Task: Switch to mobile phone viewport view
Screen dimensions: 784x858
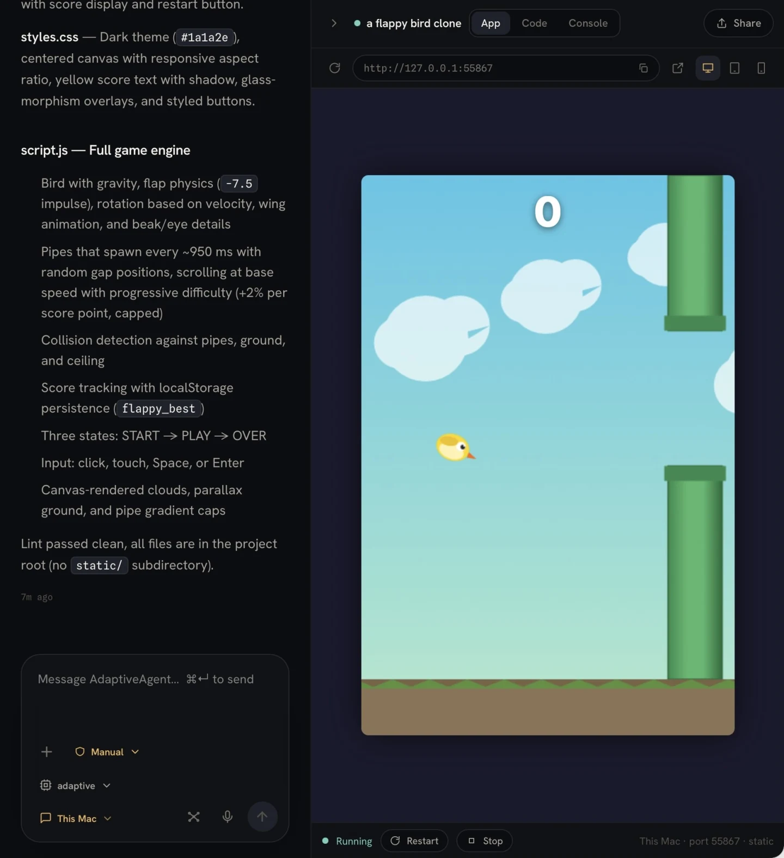Action: (x=761, y=68)
